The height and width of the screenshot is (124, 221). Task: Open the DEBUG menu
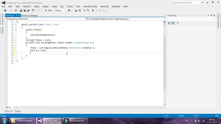tap(45, 7)
